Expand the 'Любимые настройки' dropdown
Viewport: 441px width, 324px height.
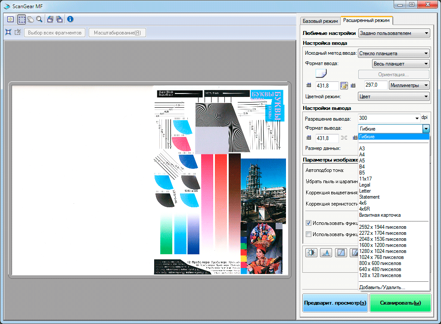click(x=394, y=33)
